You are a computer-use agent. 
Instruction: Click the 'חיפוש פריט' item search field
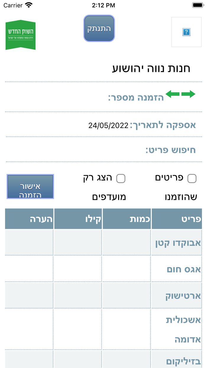click(89, 150)
